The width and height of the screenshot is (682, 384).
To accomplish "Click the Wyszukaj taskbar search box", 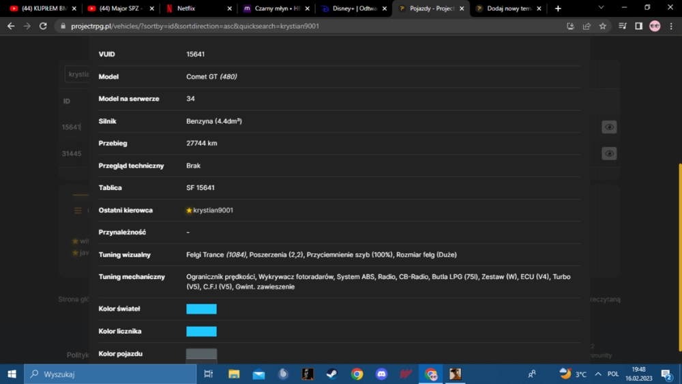I will pyautogui.click(x=110, y=374).
